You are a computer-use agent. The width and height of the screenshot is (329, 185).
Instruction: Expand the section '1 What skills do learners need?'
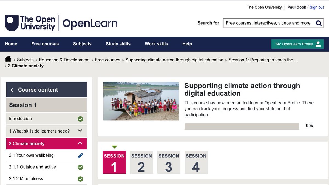pos(80,131)
